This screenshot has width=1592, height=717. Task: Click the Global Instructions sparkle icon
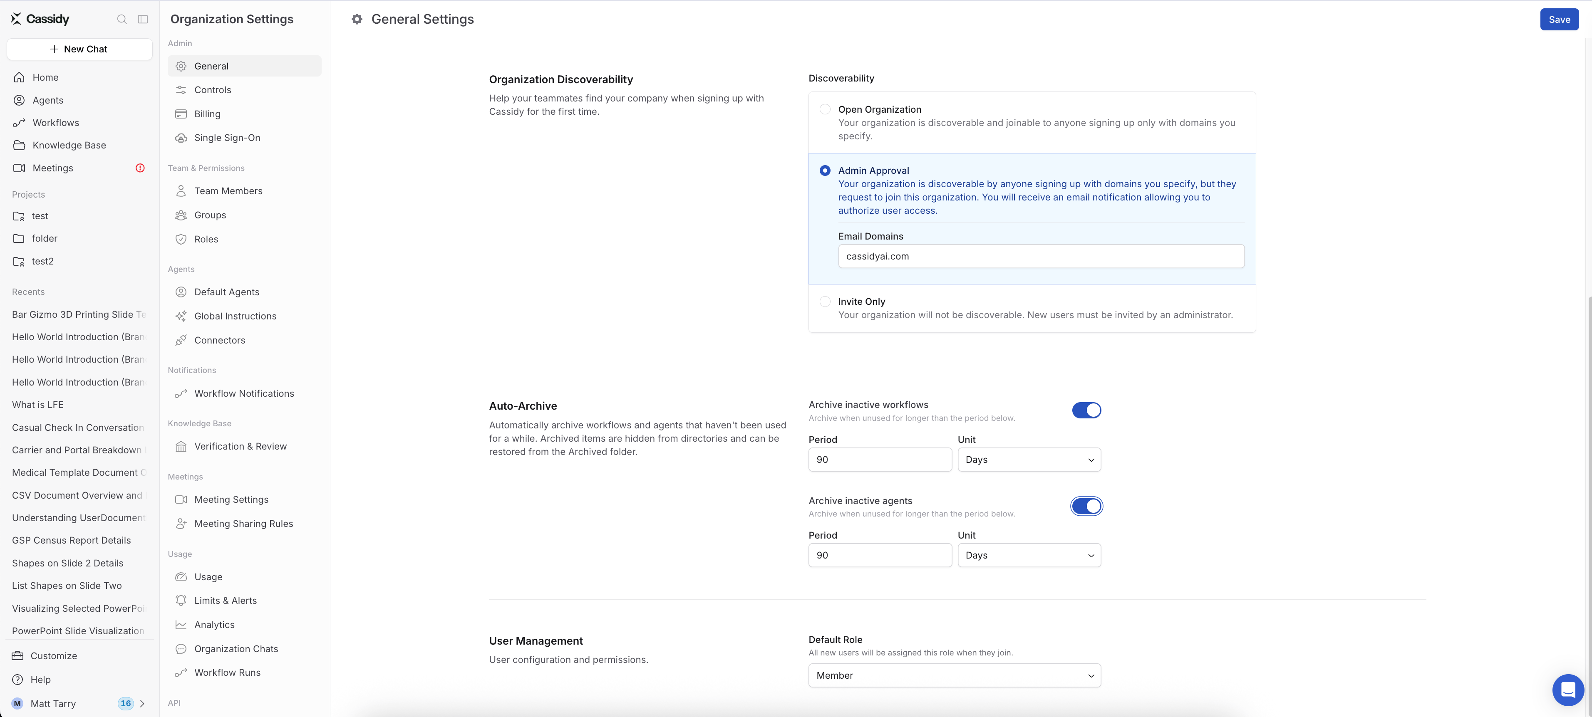pyautogui.click(x=181, y=316)
